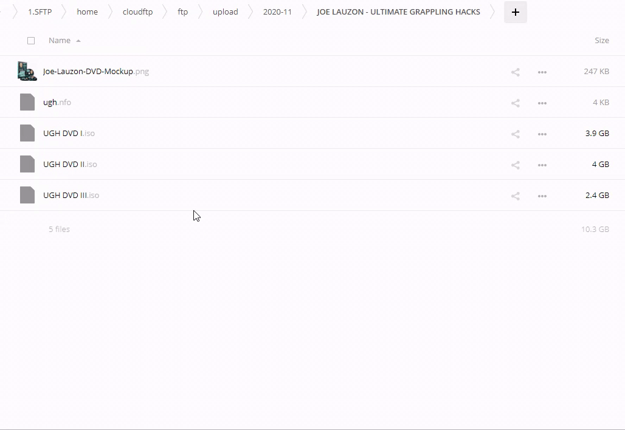Image resolution: width=625 pixels, height=430 pixels.
Task: Share the UGH DVD I.iso file
Action: [515, 134]
